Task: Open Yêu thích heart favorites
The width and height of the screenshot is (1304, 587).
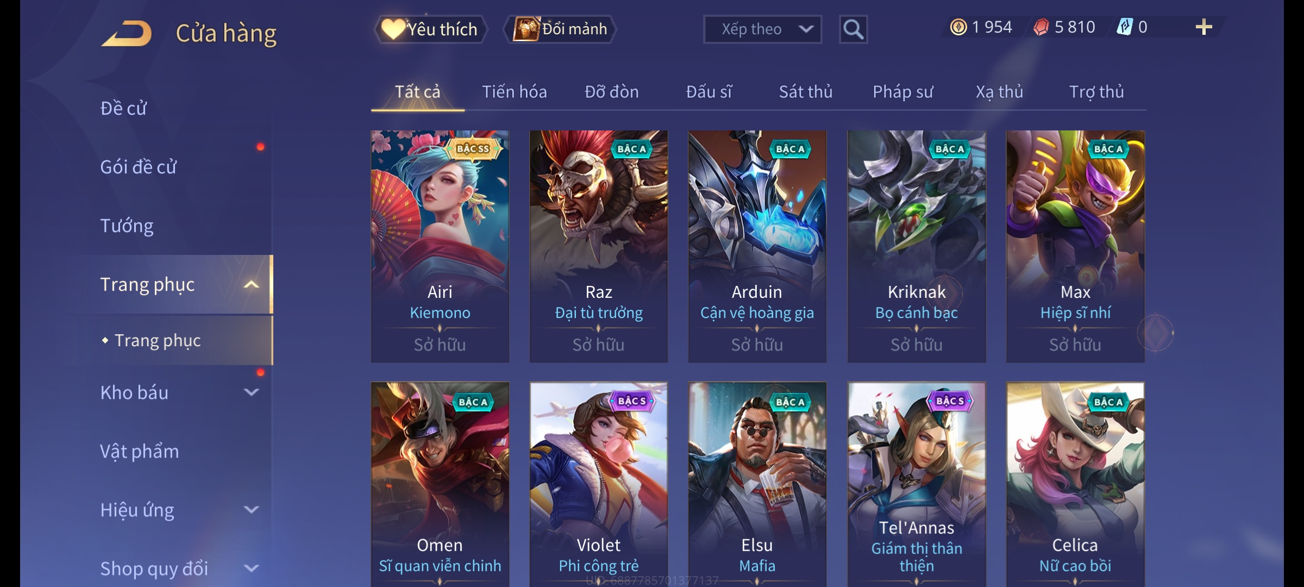Action: (430, 29)
